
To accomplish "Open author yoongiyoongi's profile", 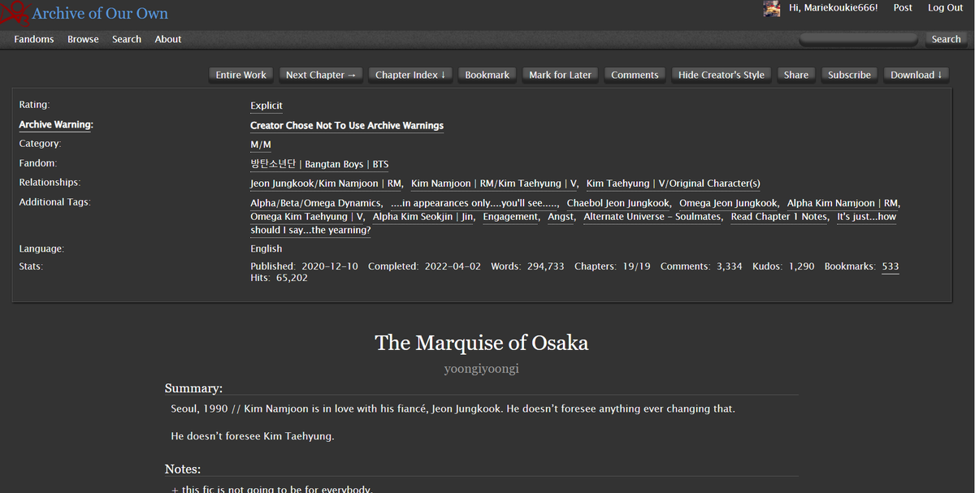I will coord(481,369).
